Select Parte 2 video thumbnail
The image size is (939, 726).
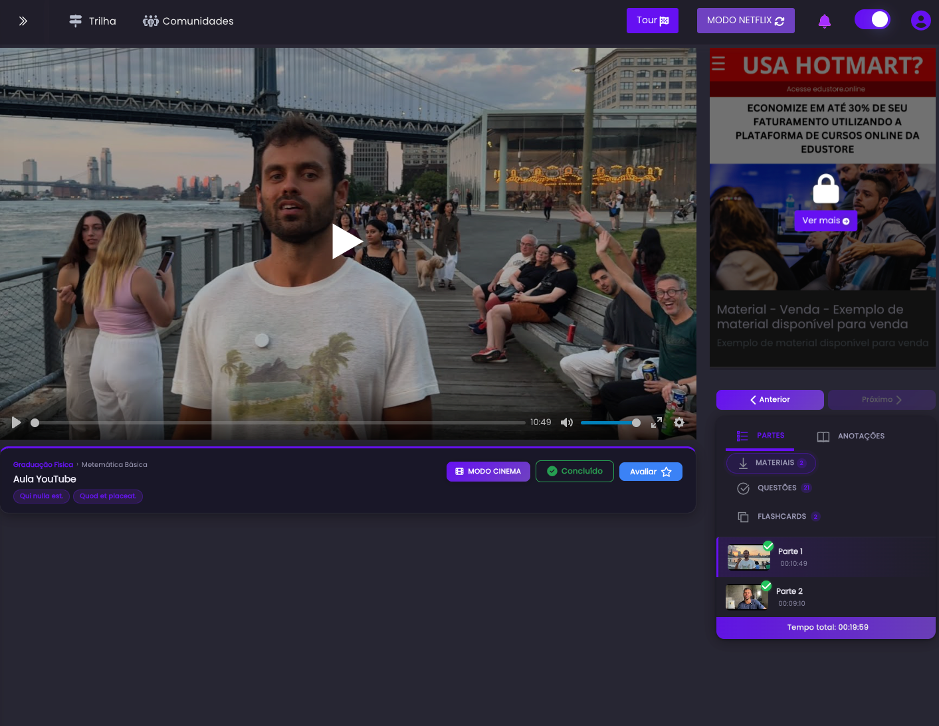747,597
